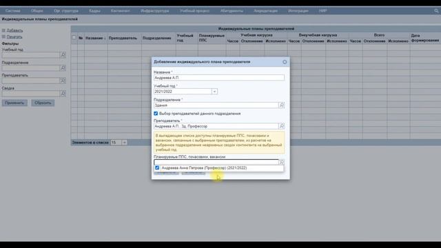Click the Сбросить filter button
The image size is (441, 248).
[x=43, y=103]
